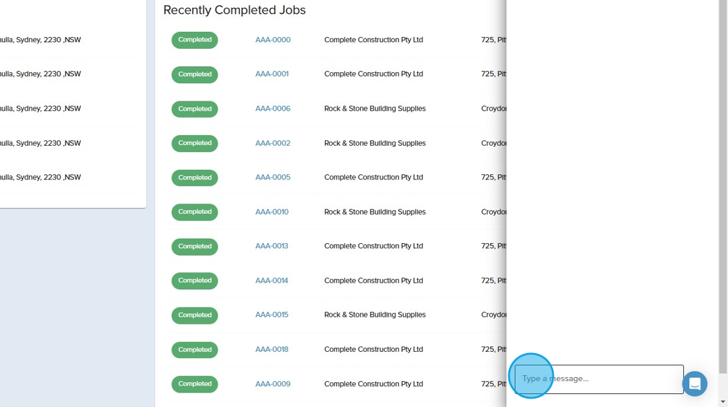728x407 pixels.
Task: Click Completed badge next to AAA-0009
Action: point(195,384)
